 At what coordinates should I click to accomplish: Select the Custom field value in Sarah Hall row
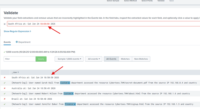(64, 83)
